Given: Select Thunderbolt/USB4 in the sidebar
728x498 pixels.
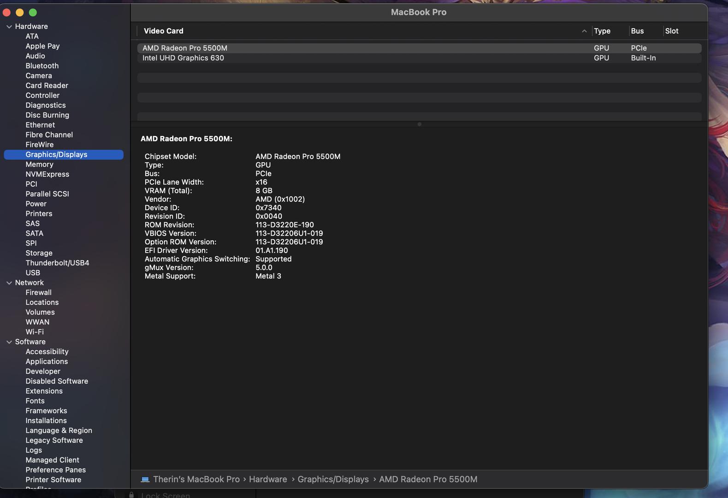Looking at the screenshot, I should click(57, 263).
